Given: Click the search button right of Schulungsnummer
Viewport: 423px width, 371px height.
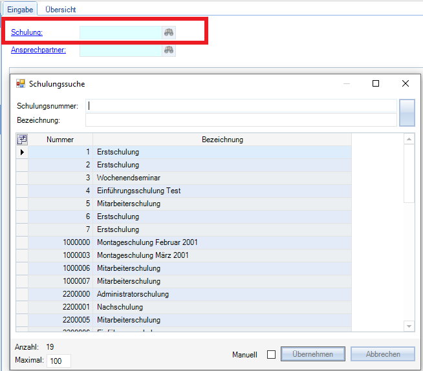Looking at the screenshot, I should [407, 112].
